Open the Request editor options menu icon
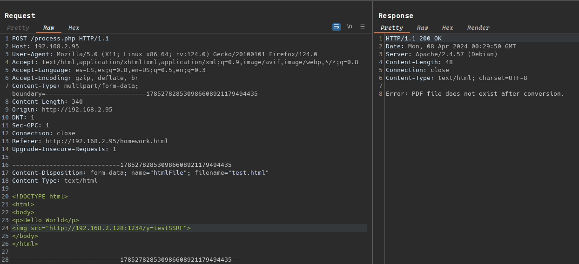This screenshot has height=264, width=579. tap(363, 26)
